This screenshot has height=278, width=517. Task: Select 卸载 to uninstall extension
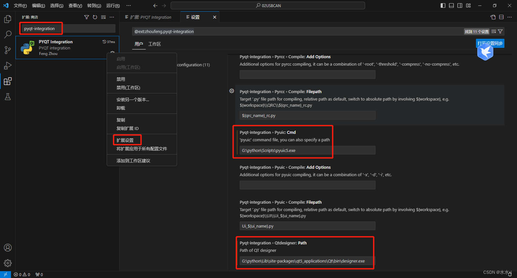click(x=142, y=108)
